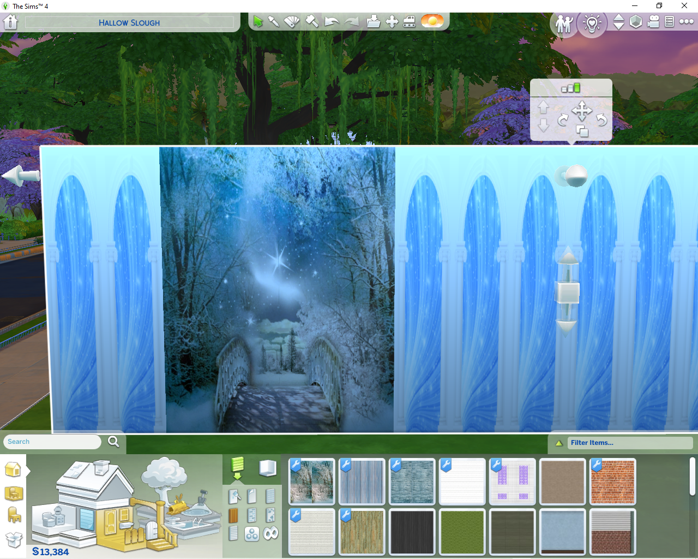Expand the Filter Items panel

(559, 443)
